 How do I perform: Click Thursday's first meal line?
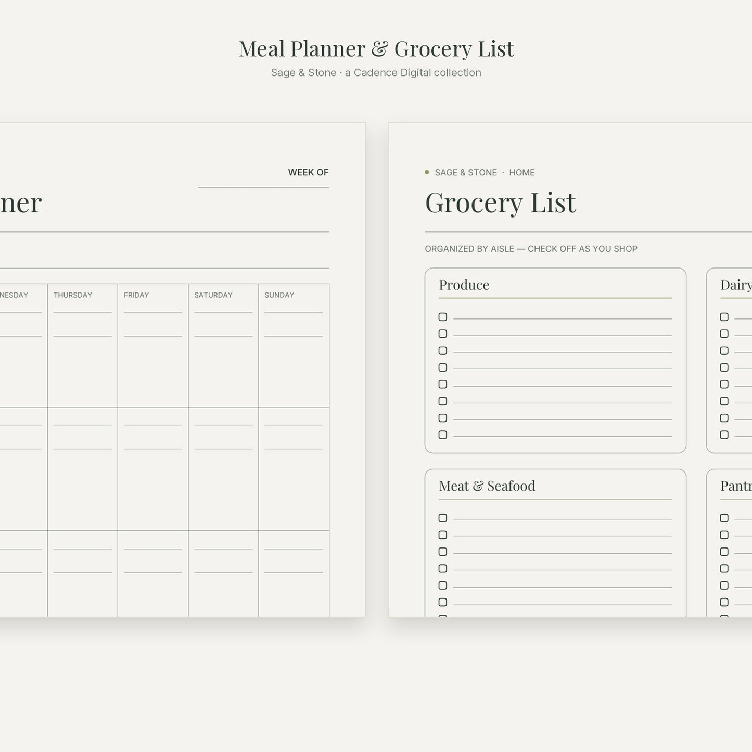click(x=82, y=312)
